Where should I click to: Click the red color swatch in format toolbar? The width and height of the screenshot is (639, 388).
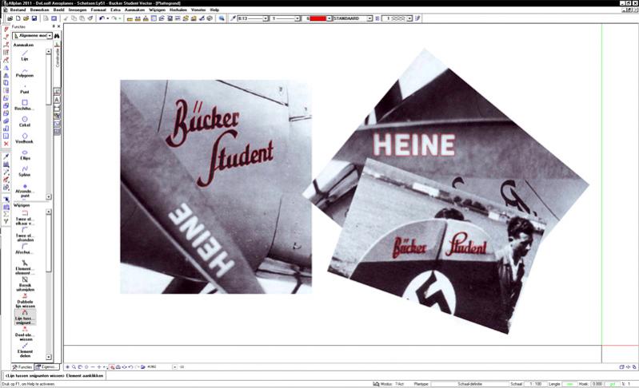(x=318, y=18)
